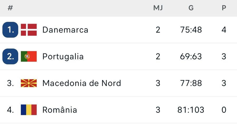
Task: Click Denmark's 75:48 goal score
Action: [191, 30]
